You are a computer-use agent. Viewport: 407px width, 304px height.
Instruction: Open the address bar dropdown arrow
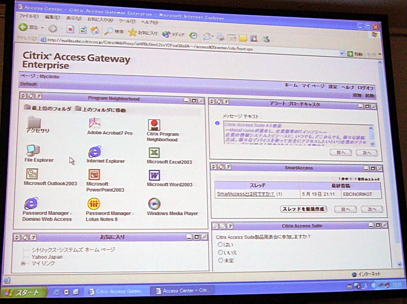pyautogui.click(x=342, y=53)
